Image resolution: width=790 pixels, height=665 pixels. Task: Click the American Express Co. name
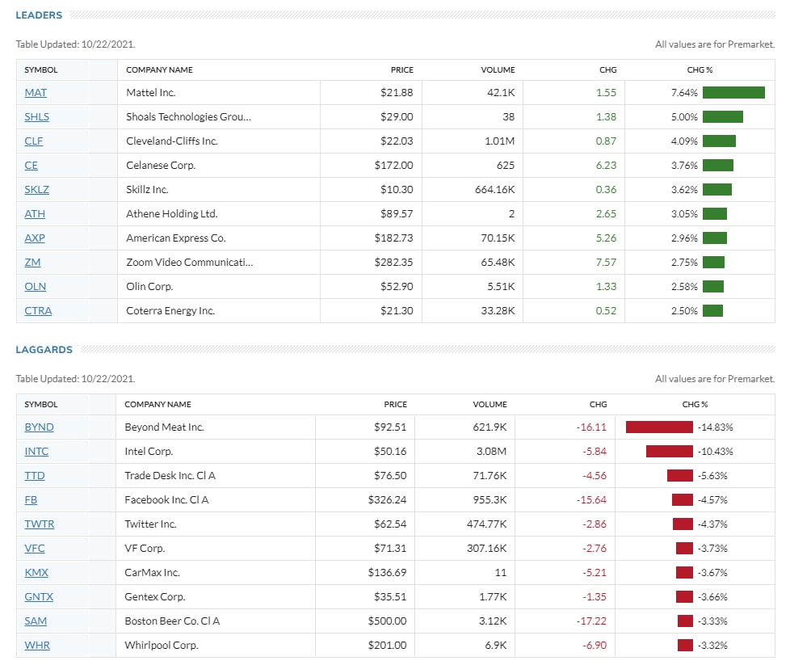[176, 238]
